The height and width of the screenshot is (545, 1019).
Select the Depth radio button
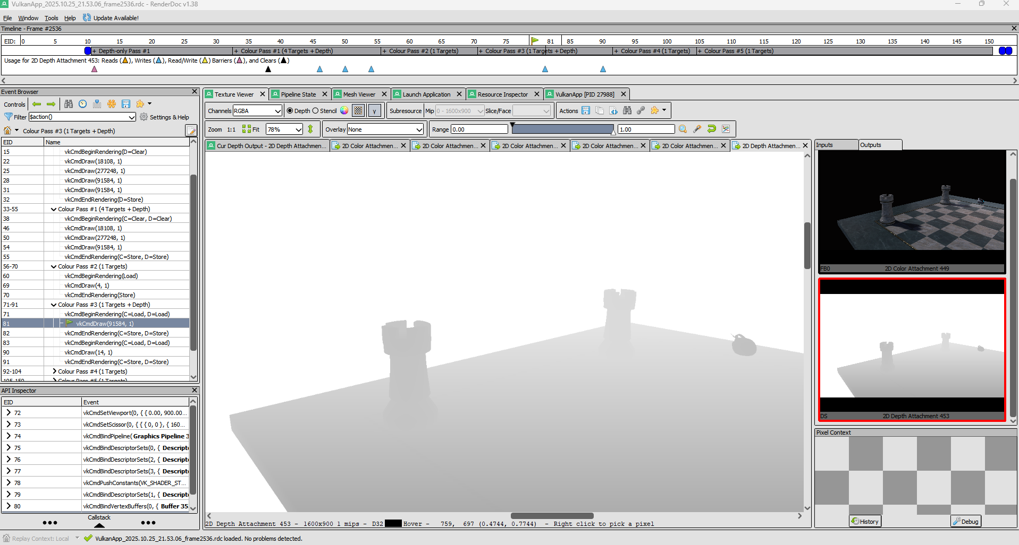[x=290, y=111]
